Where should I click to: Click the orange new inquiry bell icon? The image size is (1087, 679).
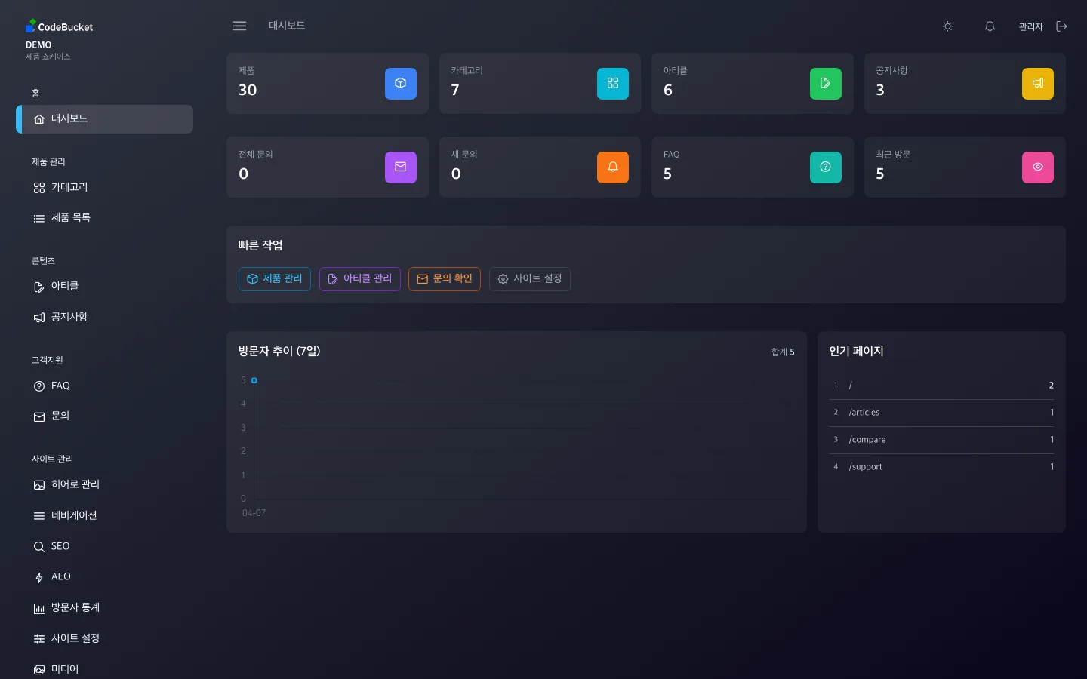pos(612,167)
